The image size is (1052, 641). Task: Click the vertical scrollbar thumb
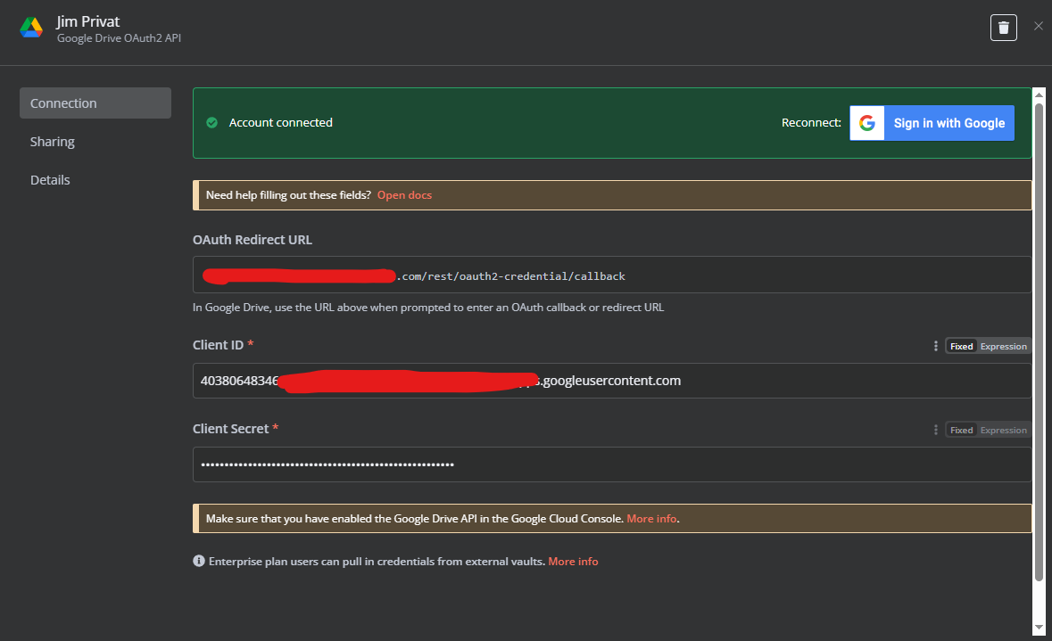click(1039, 342)
